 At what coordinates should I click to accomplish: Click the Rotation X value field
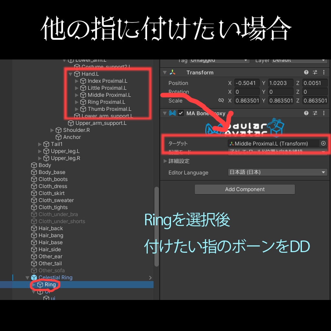(247, 92)
